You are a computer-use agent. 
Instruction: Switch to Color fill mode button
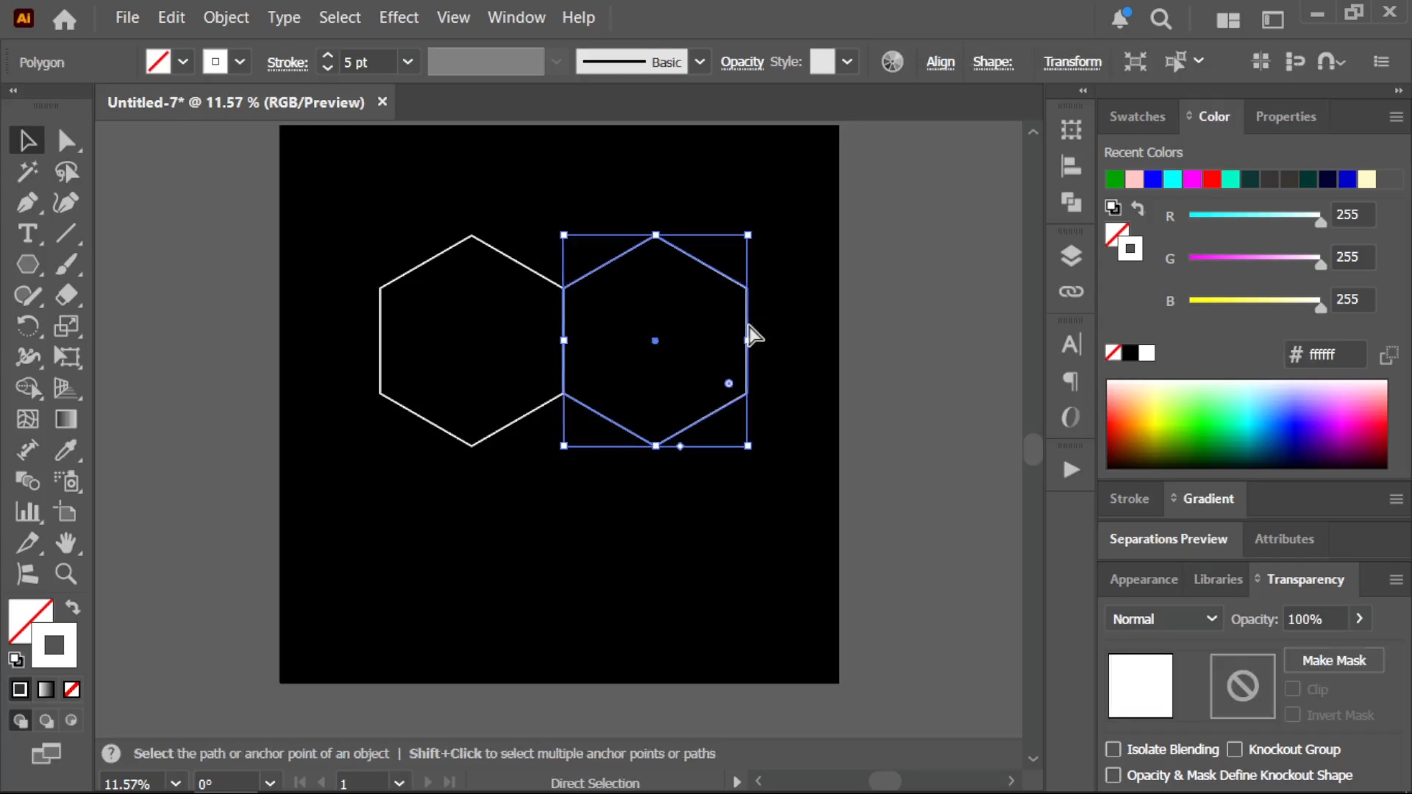20,690
